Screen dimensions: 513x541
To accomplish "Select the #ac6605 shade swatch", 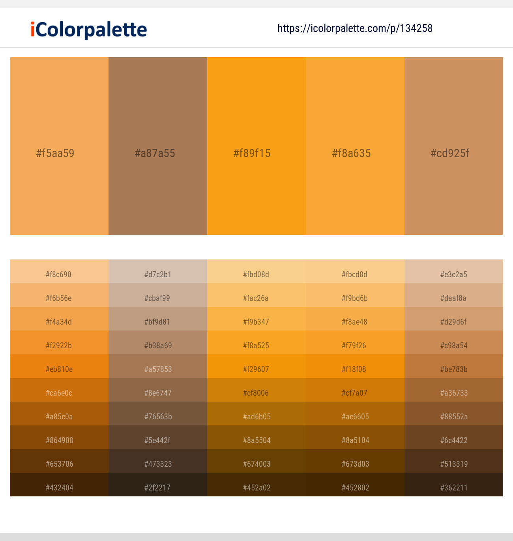I will 355,416.
